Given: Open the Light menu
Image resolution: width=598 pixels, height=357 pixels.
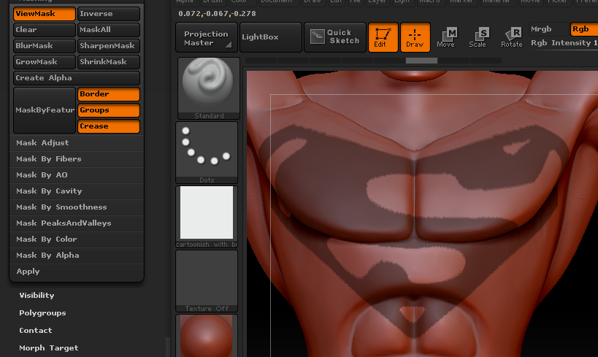Looking at the screenshot, I should [x=402, y=2].
